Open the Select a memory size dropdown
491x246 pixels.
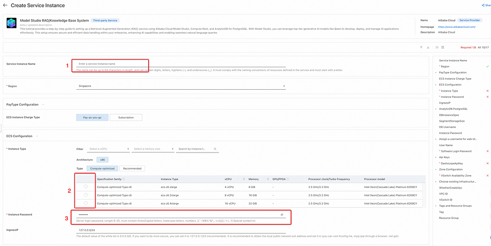click(153, 149)
